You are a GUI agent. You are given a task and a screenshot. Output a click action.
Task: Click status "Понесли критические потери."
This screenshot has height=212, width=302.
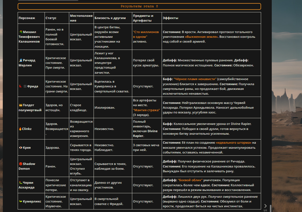click(56, 185)
